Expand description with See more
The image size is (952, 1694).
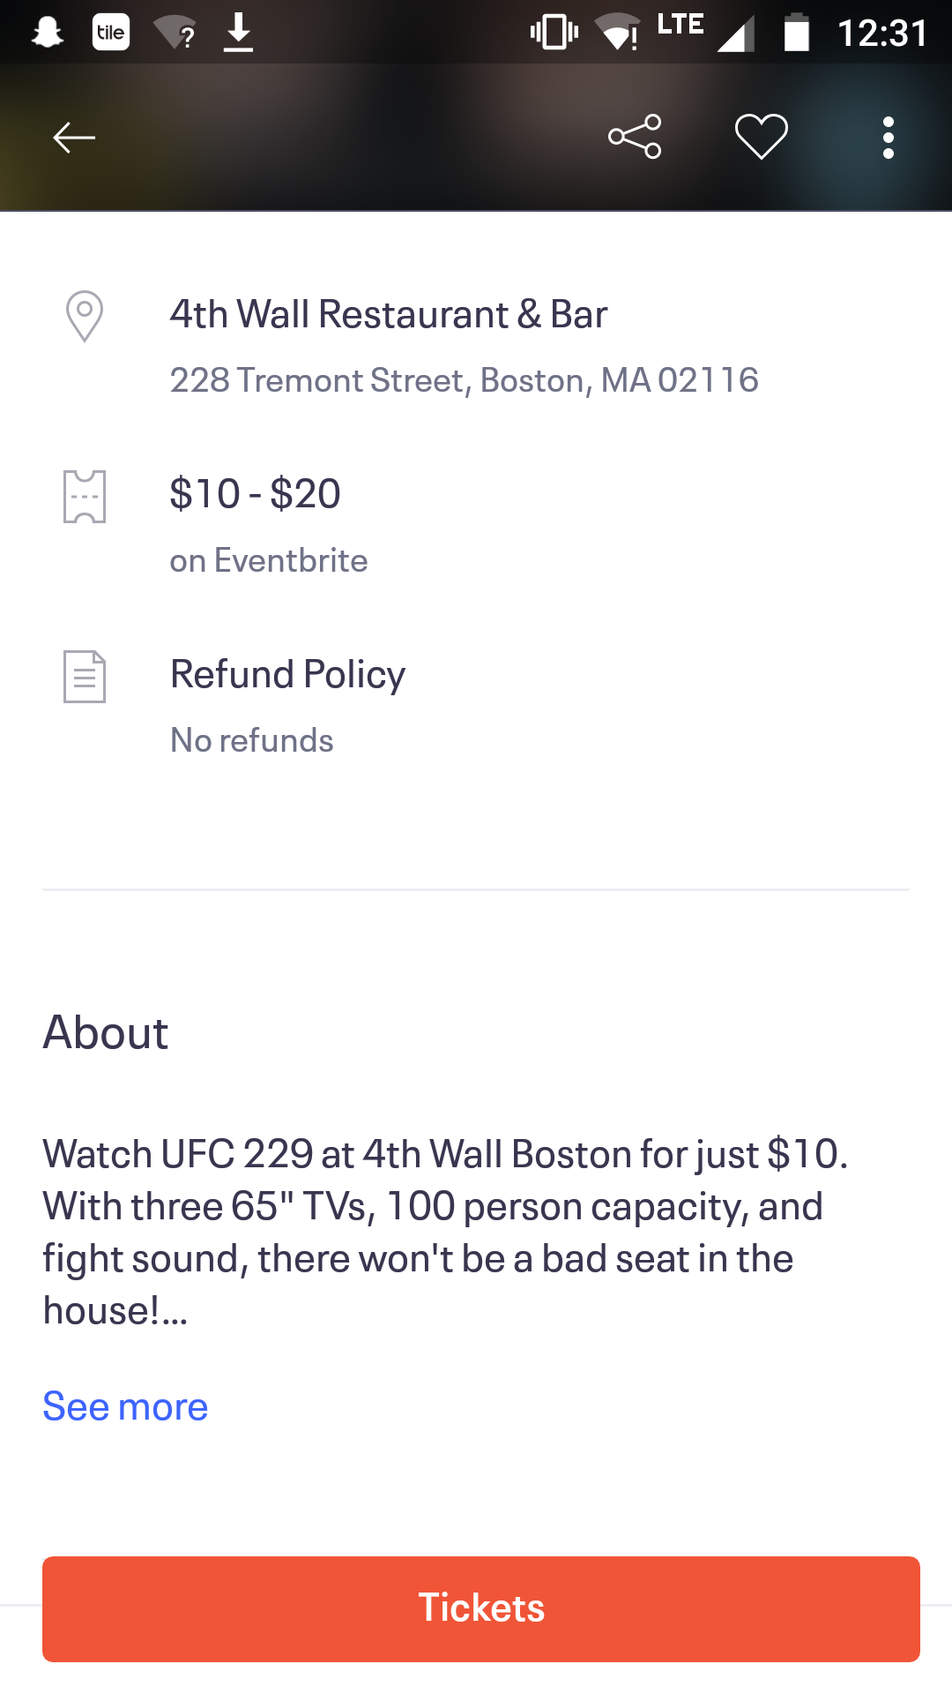coord(125,1406)
